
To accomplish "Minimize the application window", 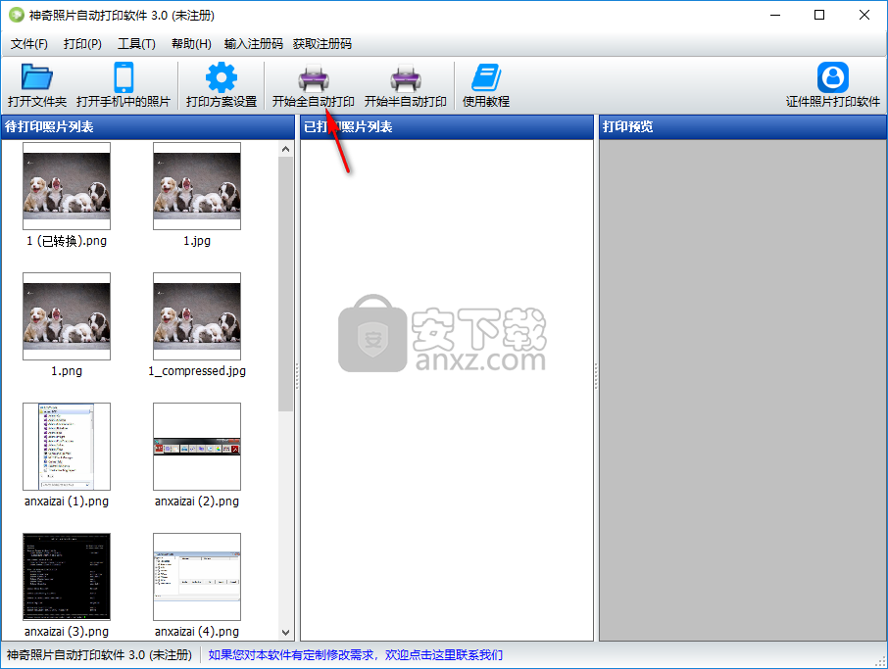I will click(775, 16).
